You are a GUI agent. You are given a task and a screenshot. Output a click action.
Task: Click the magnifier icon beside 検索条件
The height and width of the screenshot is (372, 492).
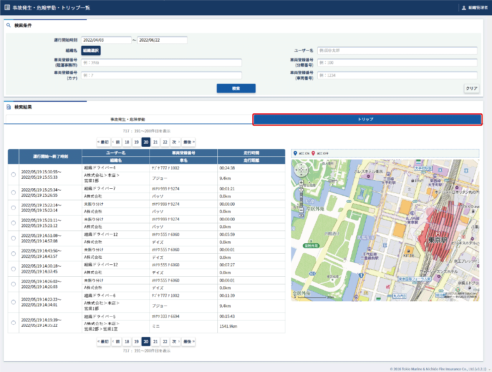coord(8,25)
